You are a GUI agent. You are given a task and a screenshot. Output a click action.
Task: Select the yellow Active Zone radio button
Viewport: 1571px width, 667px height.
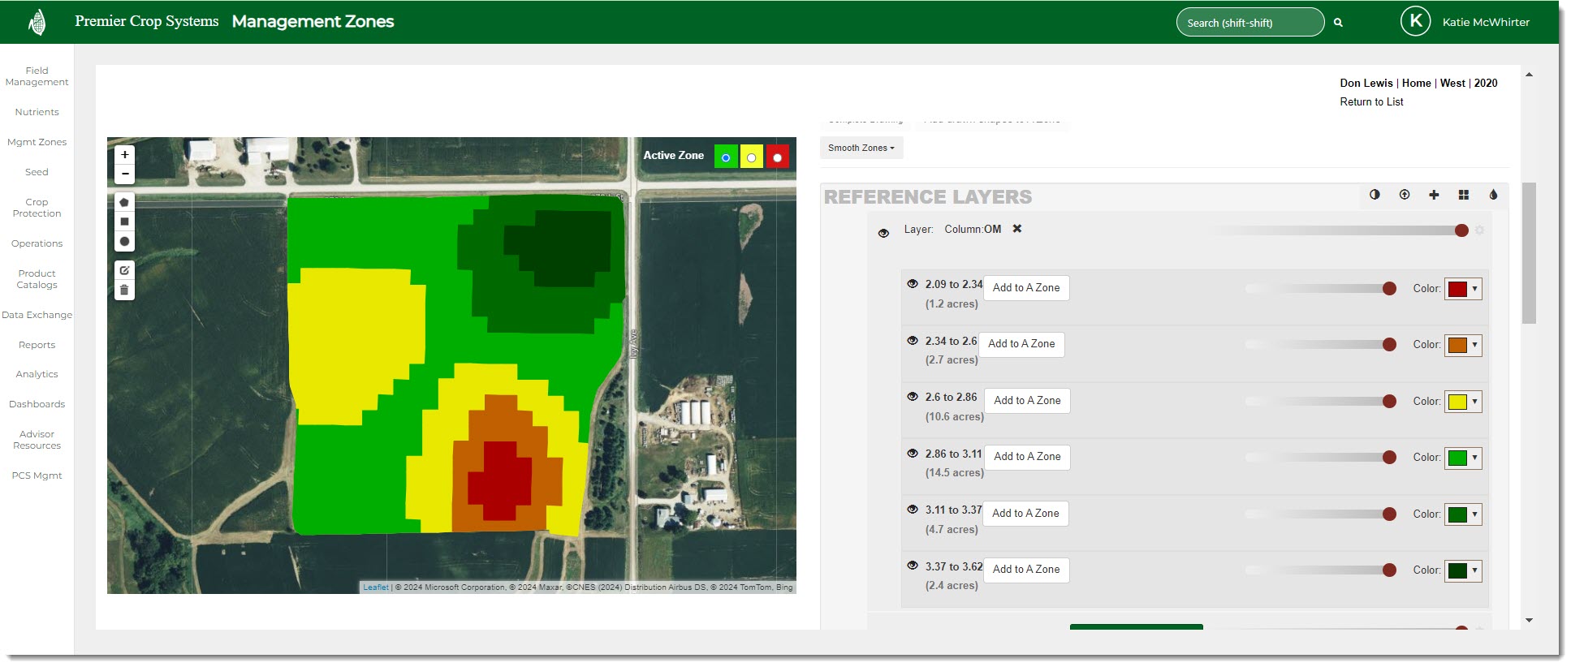click(752, 157)
